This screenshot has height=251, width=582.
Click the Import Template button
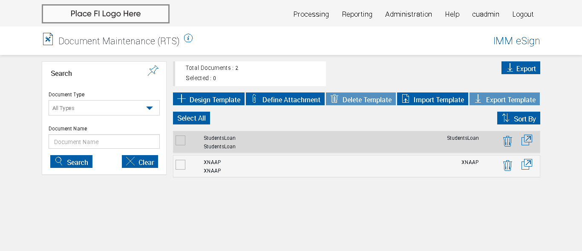[x=432, y=99]
